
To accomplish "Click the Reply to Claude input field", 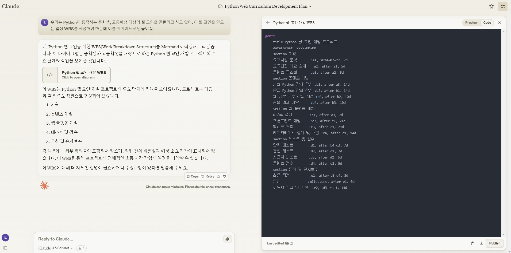I will coord(128,239).
